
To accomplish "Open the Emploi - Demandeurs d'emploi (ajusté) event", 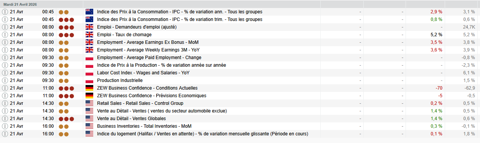I will (137, 27).
